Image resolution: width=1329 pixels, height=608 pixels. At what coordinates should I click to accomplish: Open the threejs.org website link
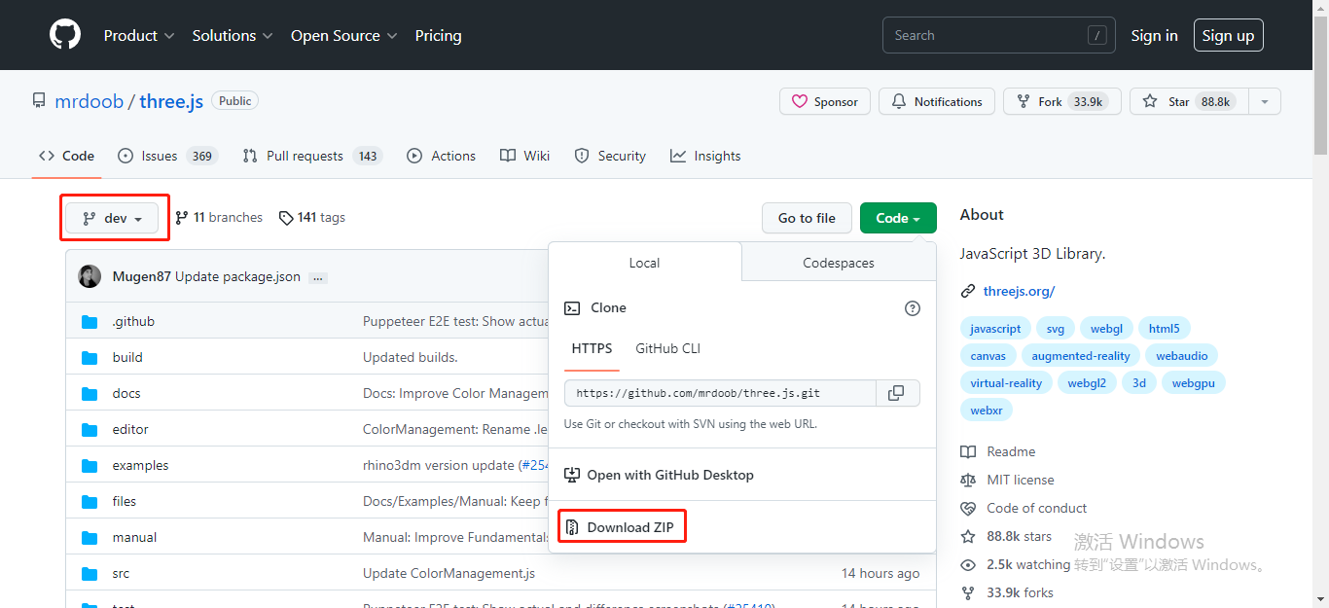[x=1019, y=291]
